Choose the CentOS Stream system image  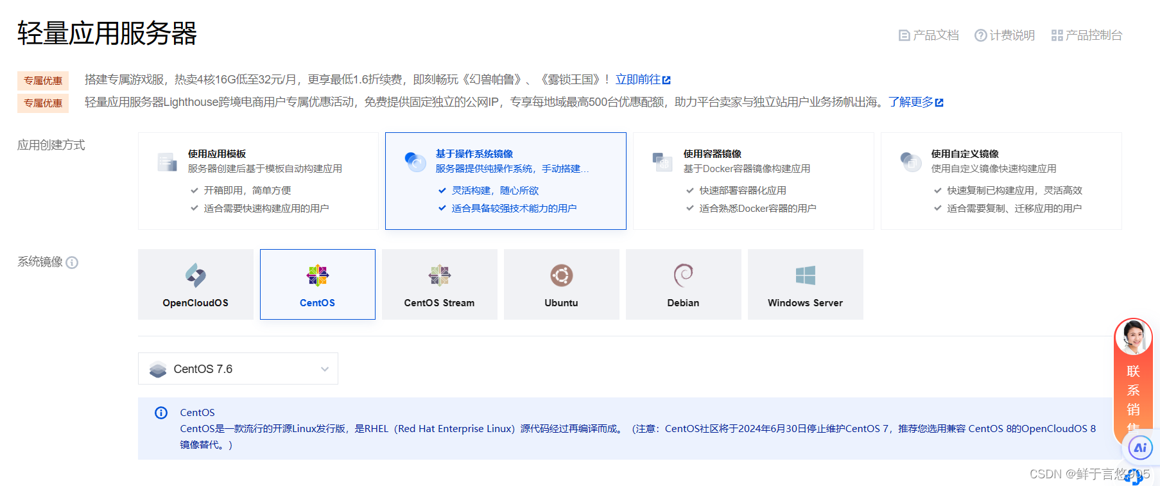[440, 284]
